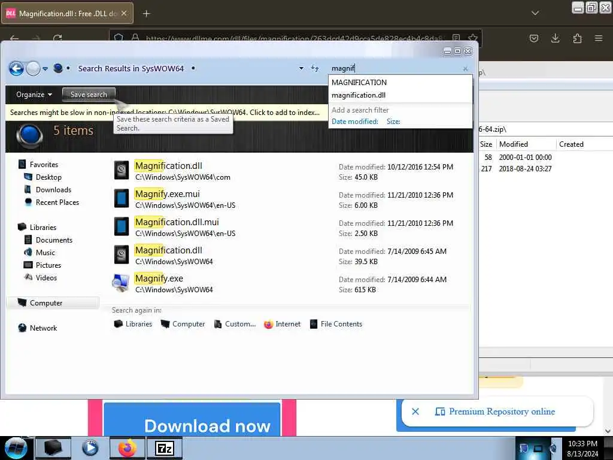Open Firefox application hamburger menu

pos(599,38)
